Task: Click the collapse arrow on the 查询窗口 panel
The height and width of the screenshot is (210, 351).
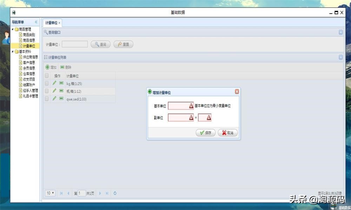Action: [340, 32]
